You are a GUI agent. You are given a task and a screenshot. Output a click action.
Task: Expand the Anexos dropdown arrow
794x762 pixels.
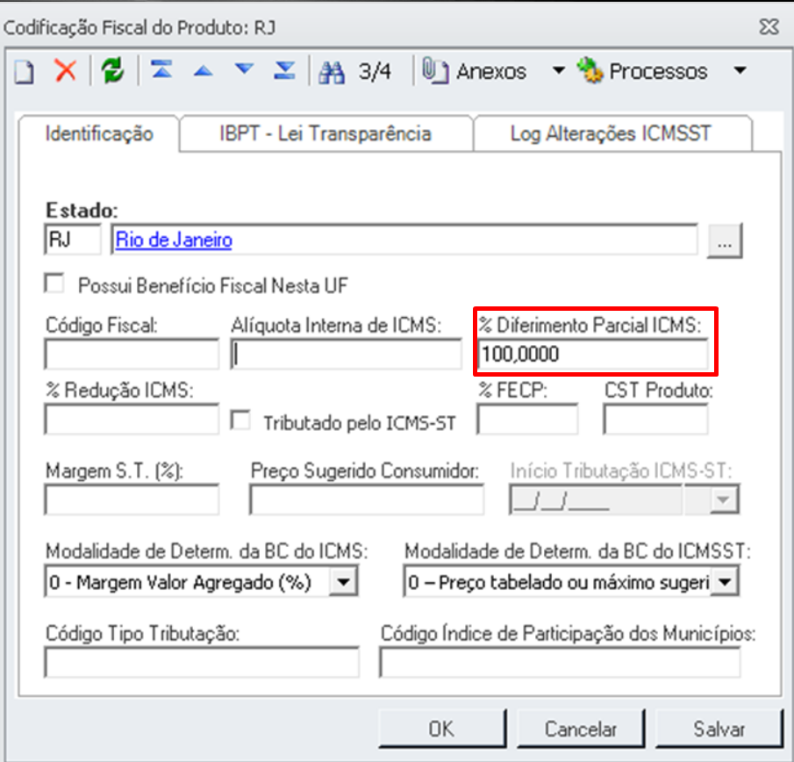tap(559, 70)
